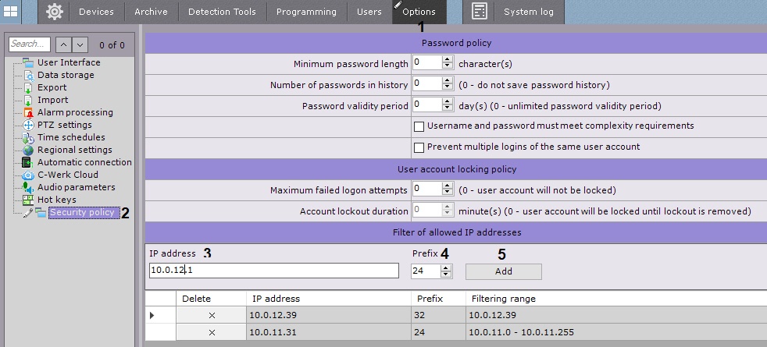Click the layout grid icon in top-left corner
This screenshot has width=767, height=347.
pos(12,12)
